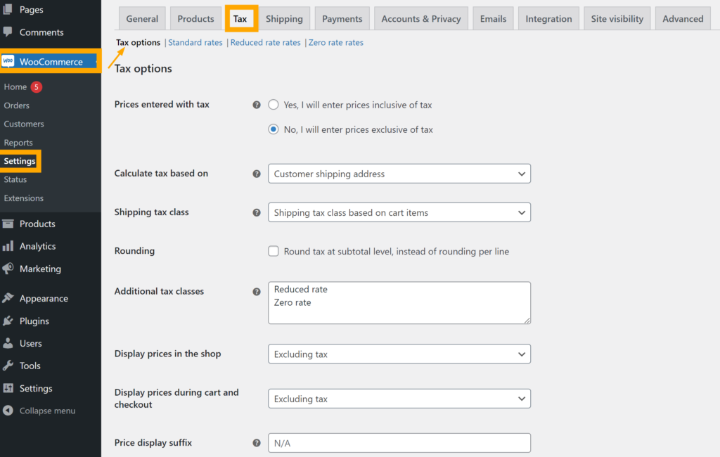Click help icon beside Prices entered with tax
720x457 pixels.
point(257,105)
